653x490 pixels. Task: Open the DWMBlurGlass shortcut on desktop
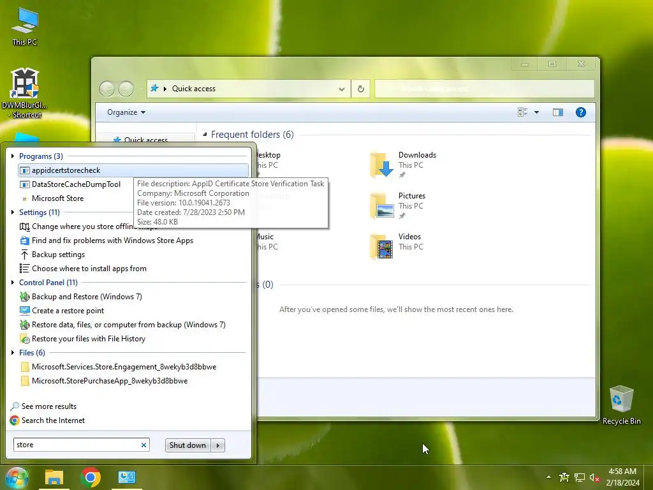coord(25,93)
